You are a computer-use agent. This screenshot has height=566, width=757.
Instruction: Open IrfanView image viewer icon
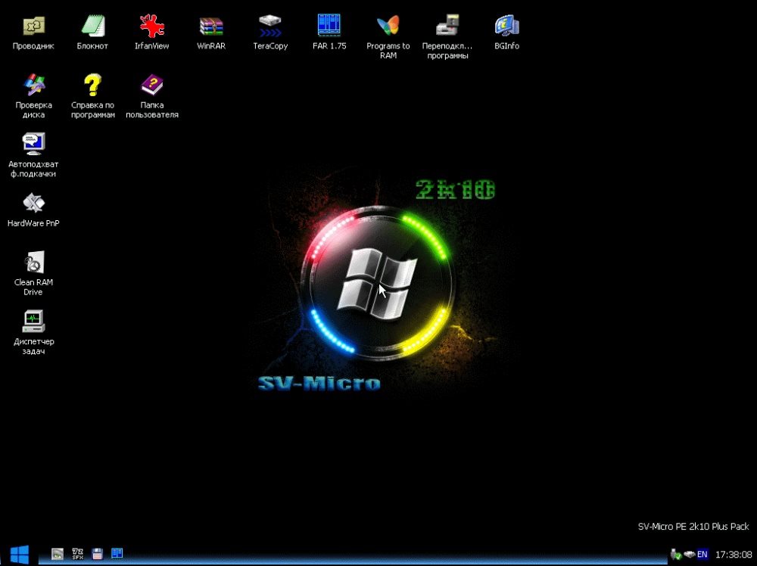(x=151, y=26)
